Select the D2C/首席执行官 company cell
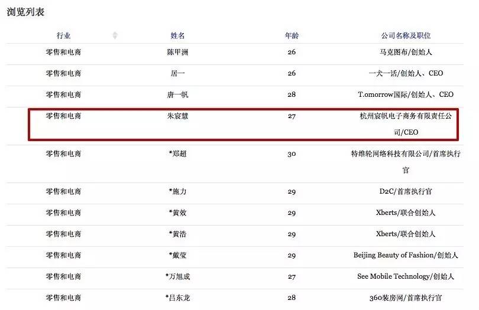This screenshot has height=310, width=479. 406,191
